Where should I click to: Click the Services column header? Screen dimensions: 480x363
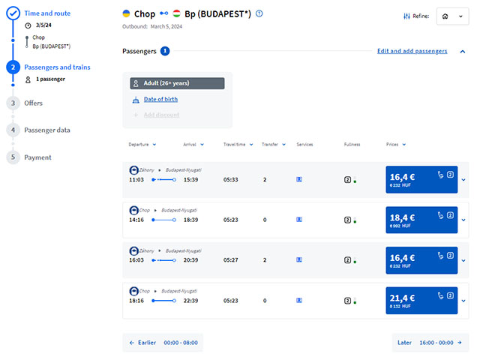304,145
